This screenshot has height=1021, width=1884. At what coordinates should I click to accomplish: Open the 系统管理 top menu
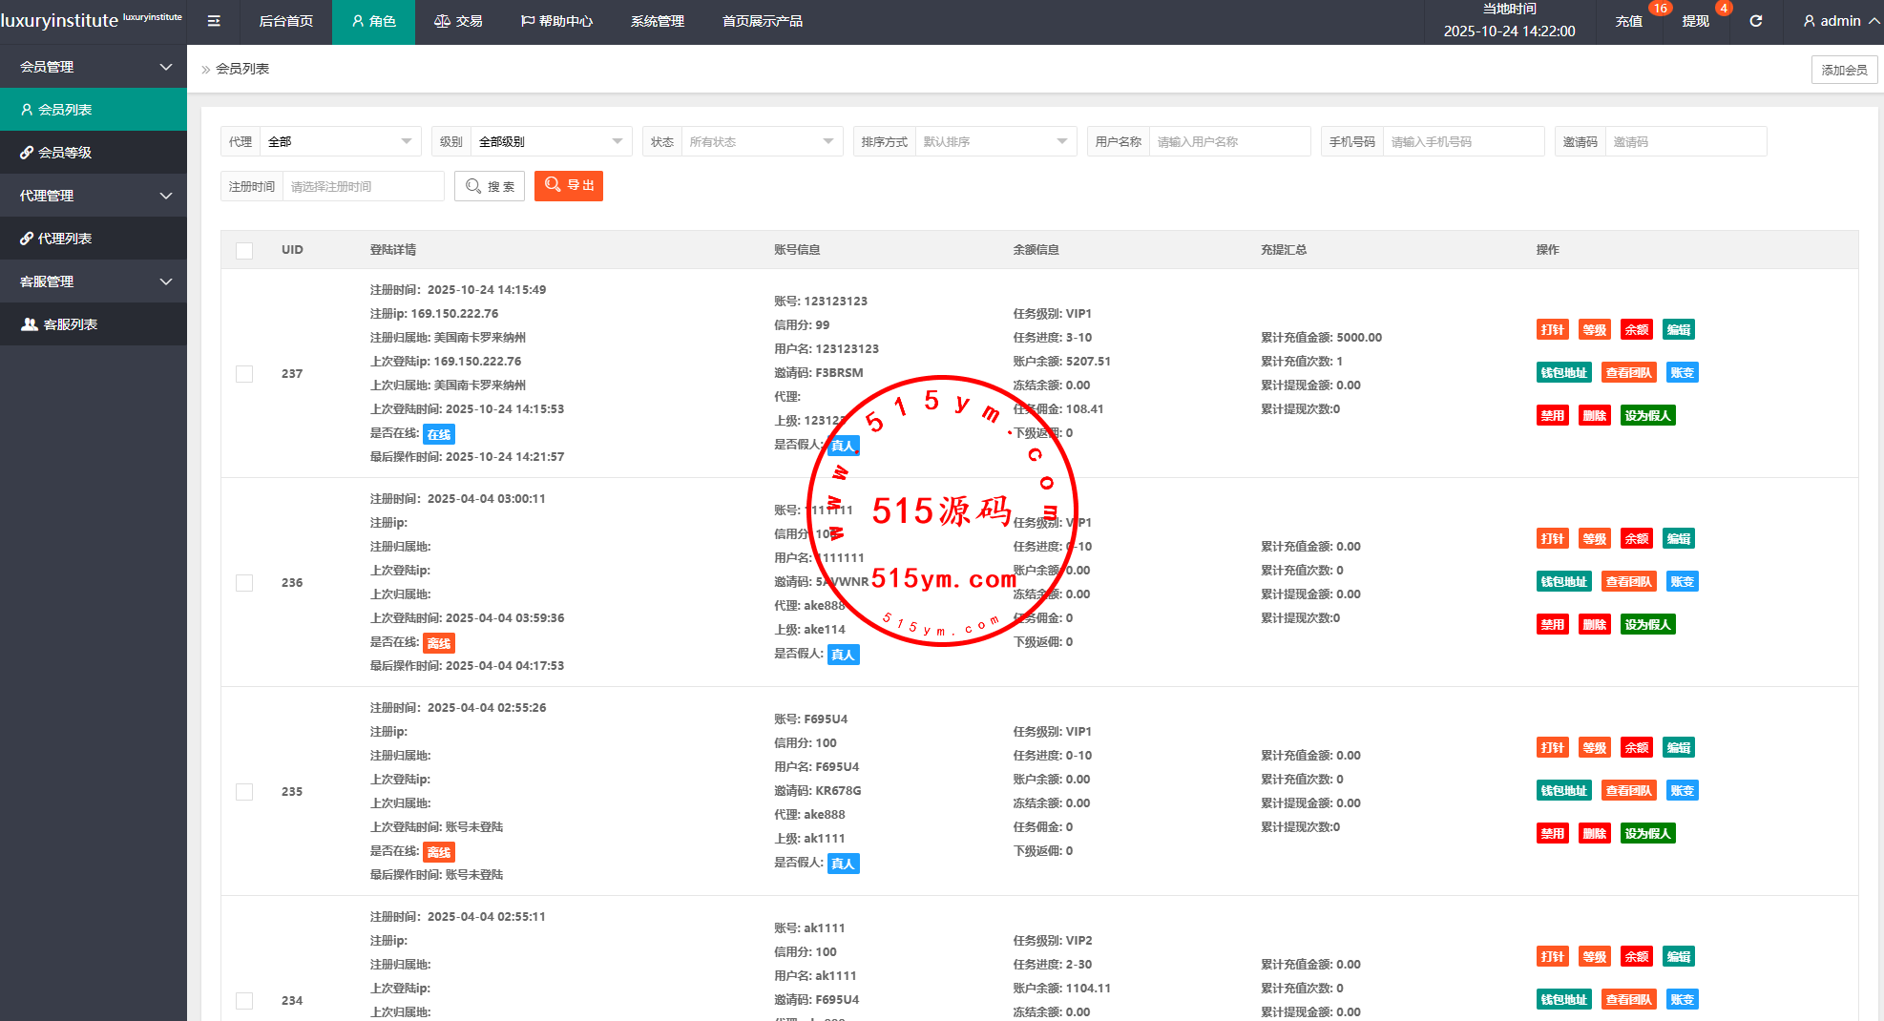[x=657, y=21]
